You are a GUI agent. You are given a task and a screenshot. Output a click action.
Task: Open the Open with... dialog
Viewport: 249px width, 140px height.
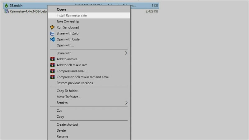point(65,45)
